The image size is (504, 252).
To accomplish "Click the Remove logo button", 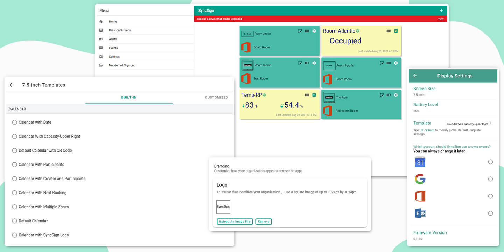I will [264, 222].
